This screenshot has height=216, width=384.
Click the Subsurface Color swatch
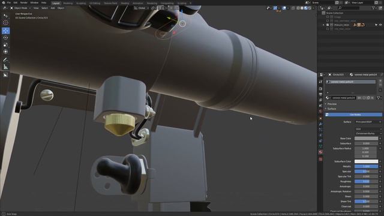pyautogui.click(x=366, y=161)
